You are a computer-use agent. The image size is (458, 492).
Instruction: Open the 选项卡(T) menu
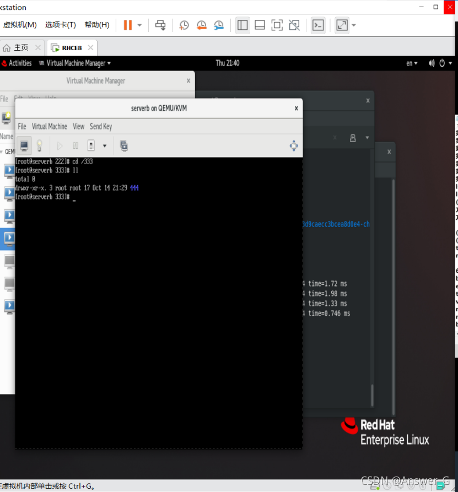click(61, 25)
